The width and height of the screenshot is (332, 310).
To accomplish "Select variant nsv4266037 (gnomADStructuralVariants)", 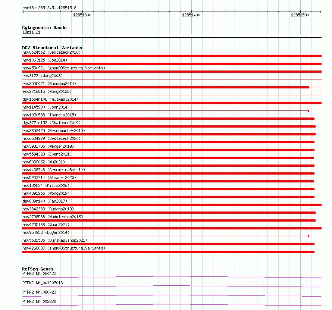I will click(x=64, y=248).
